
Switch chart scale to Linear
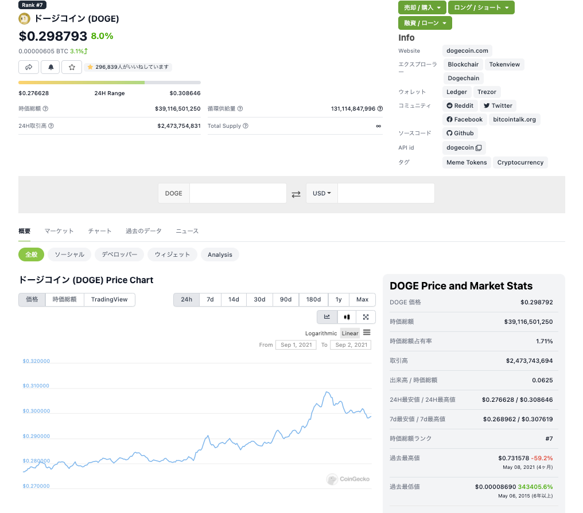(x=349, y=333)
